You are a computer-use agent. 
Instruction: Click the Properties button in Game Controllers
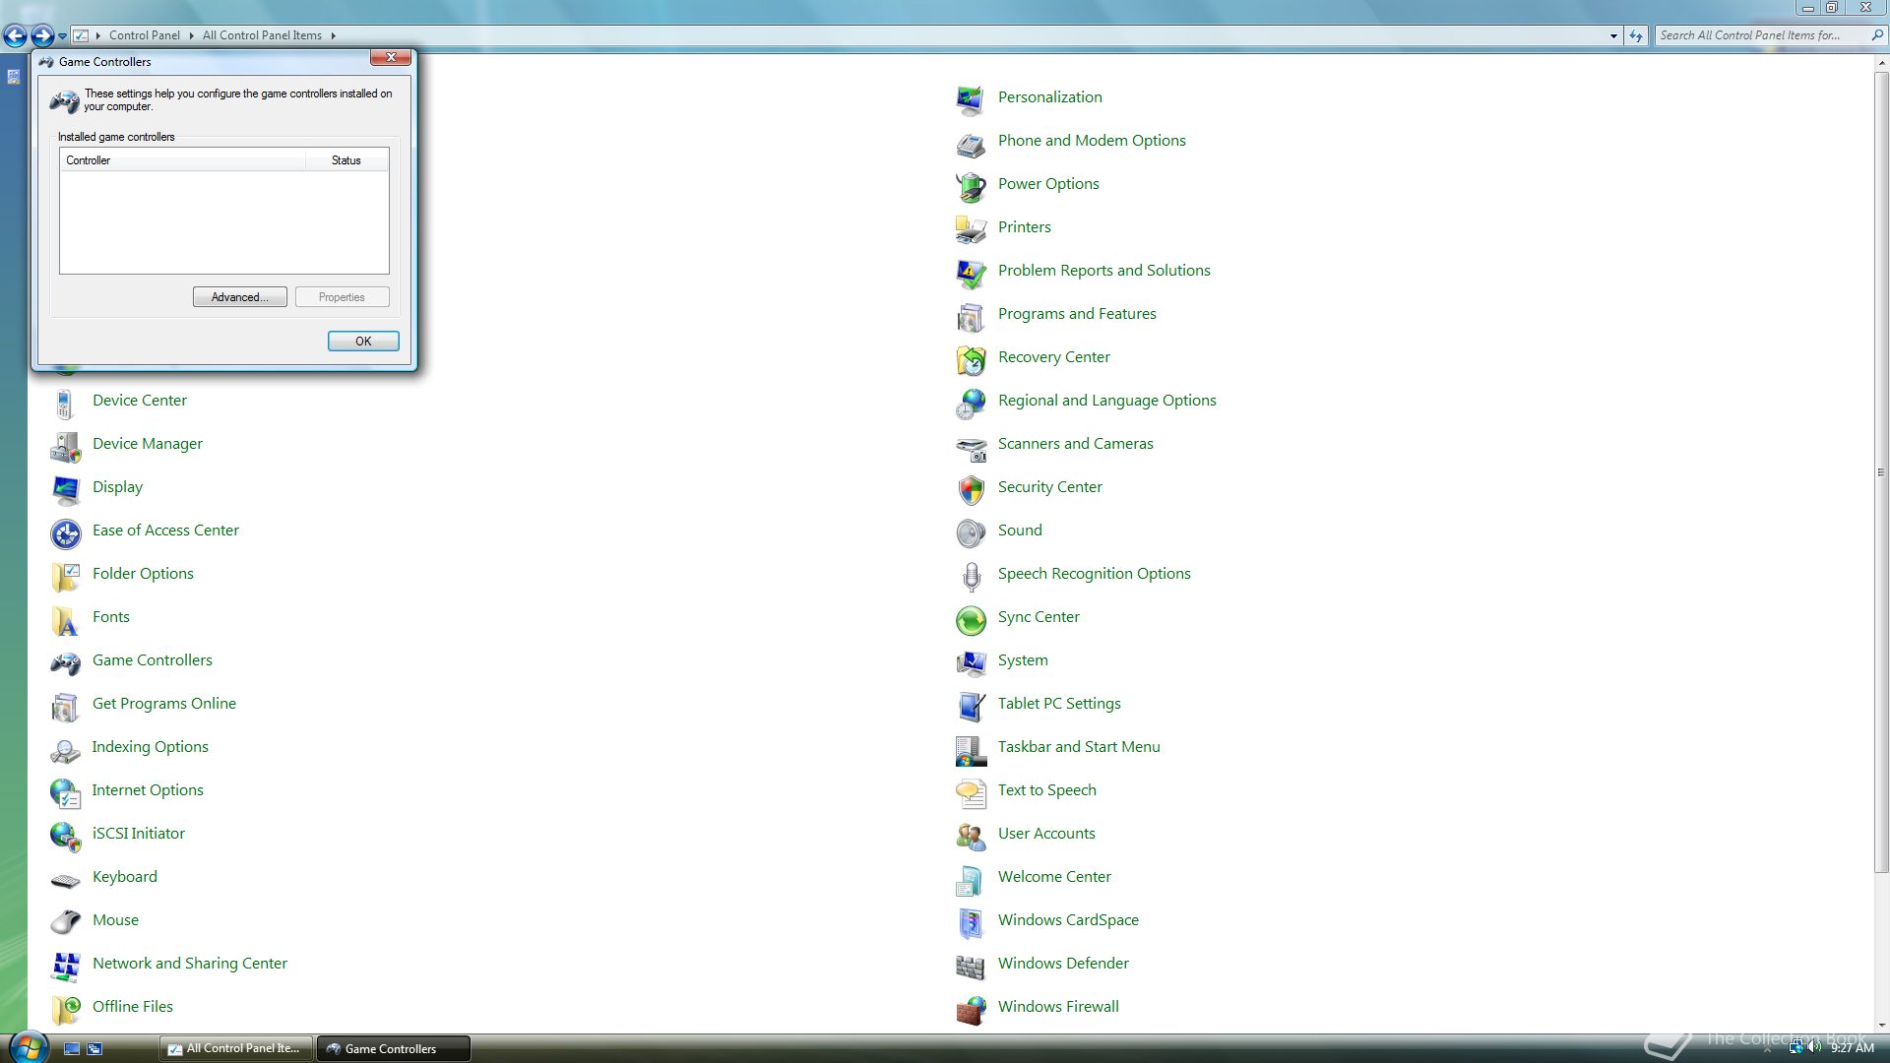click(342, 297)
